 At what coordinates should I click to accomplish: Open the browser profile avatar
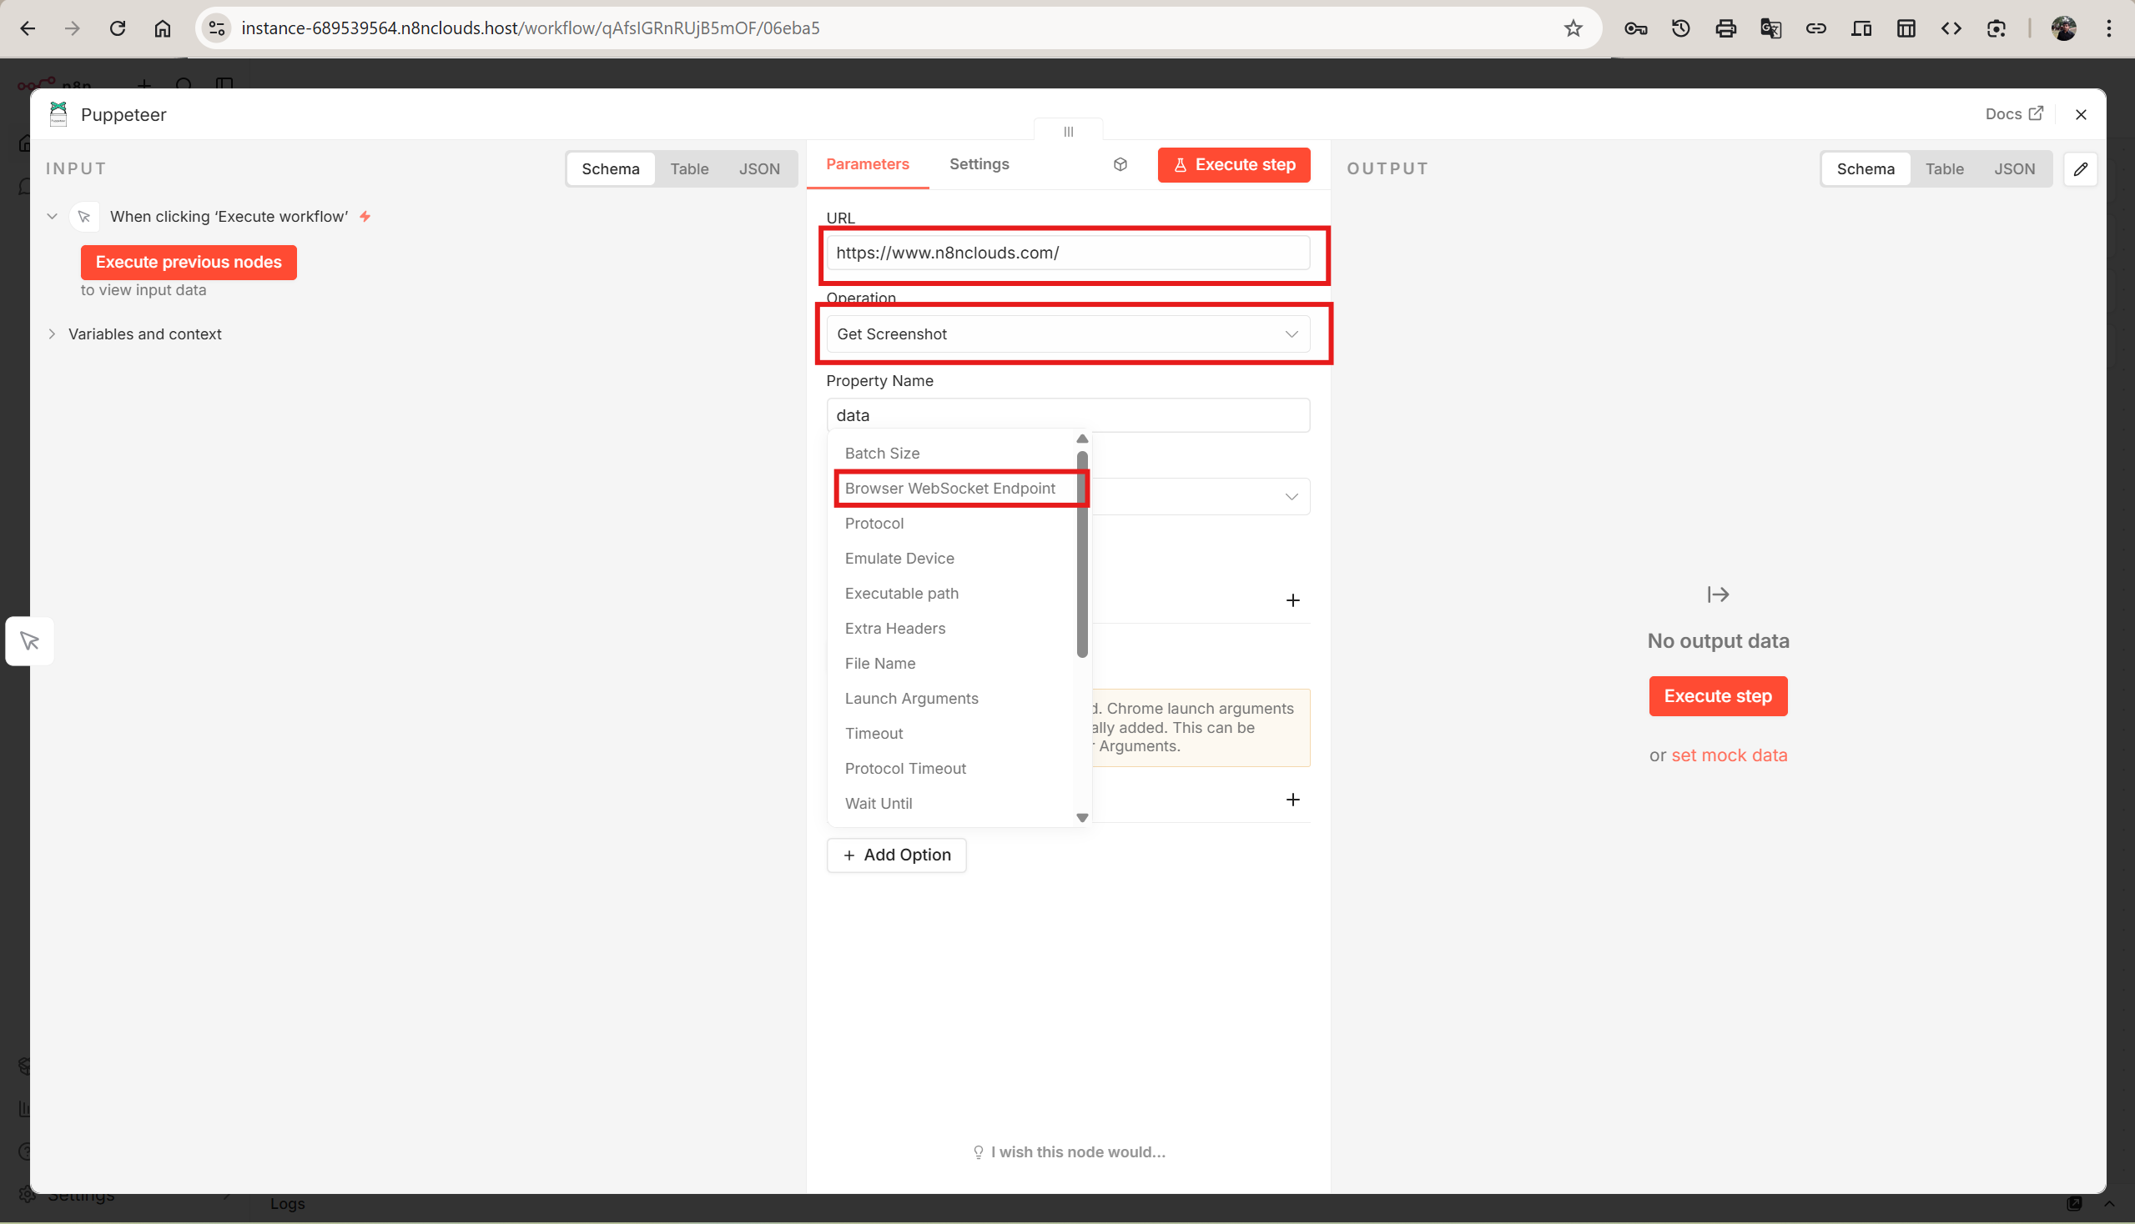[x=2063, y=28]
